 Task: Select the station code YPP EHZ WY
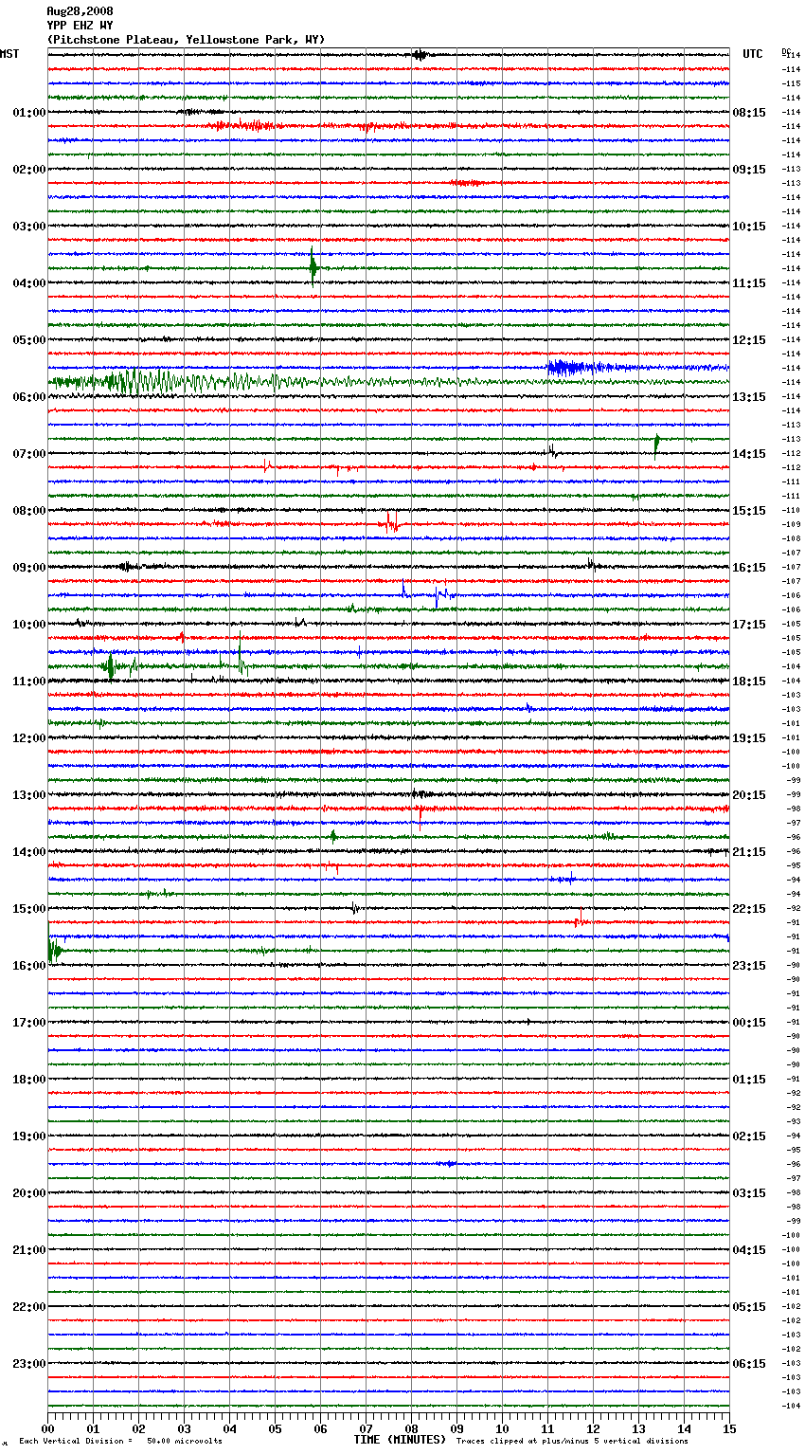point(80,26)
